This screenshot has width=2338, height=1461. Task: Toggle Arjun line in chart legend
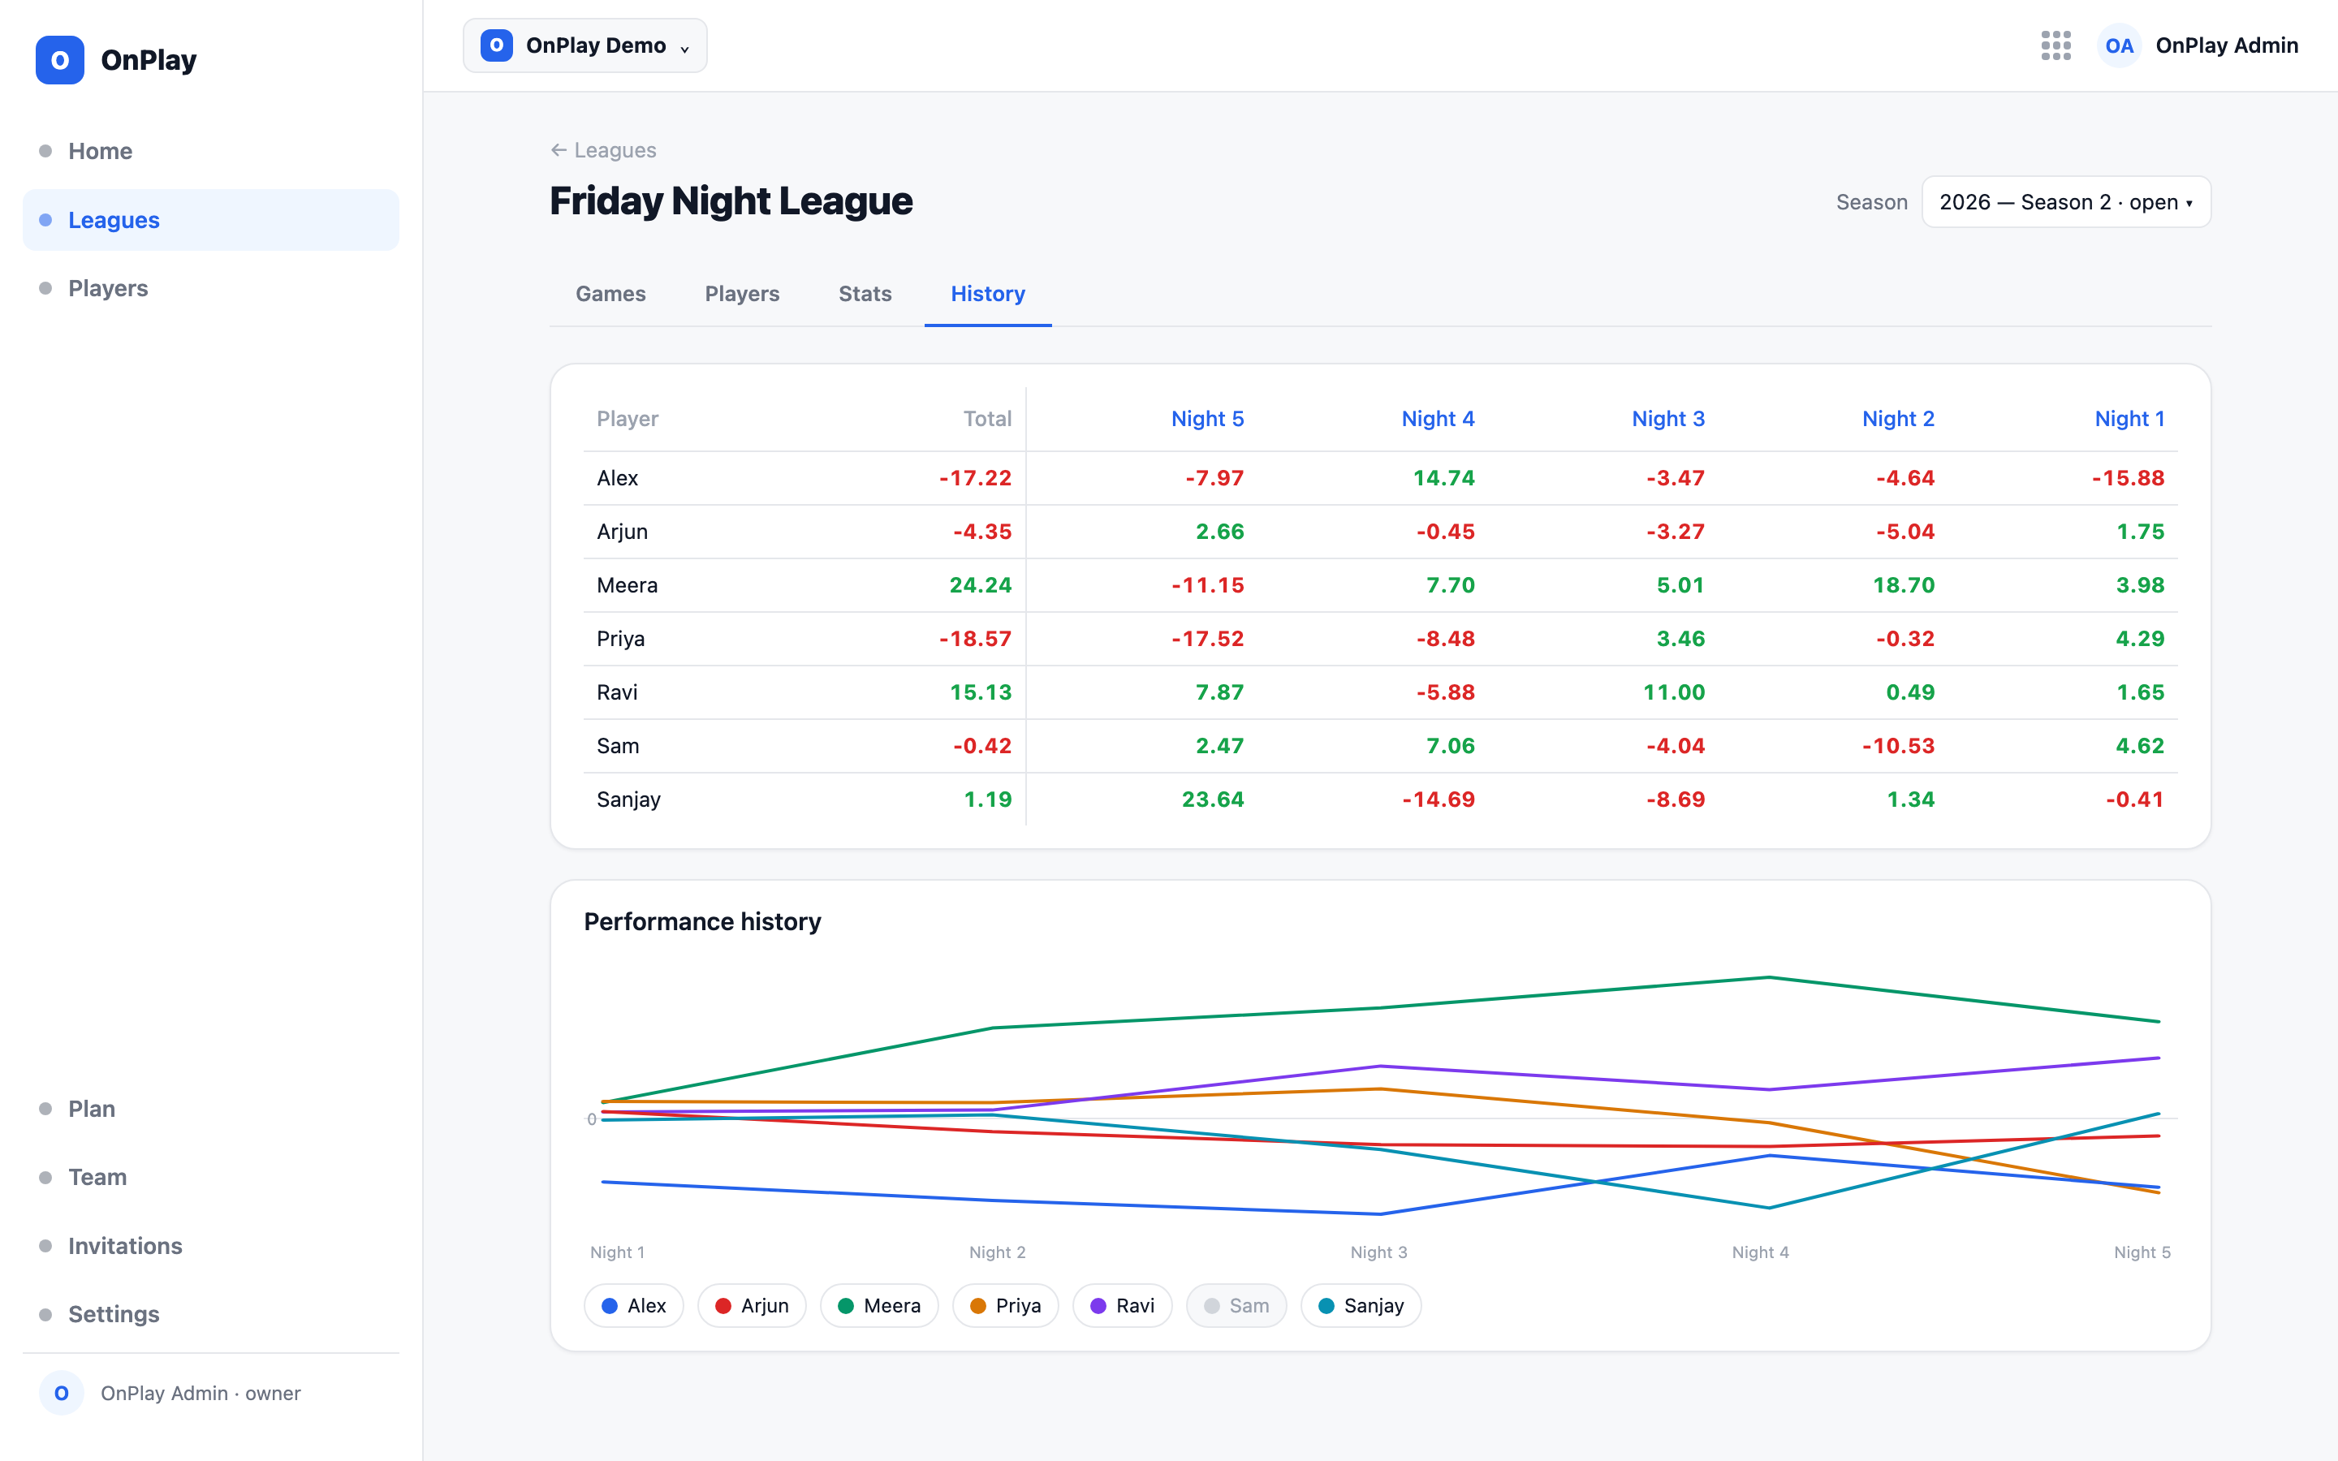point(752,1305)
